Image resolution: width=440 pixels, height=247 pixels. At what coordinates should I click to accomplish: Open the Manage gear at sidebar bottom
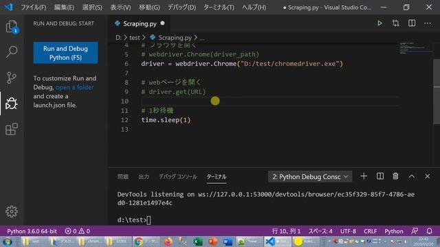point(12,211)
